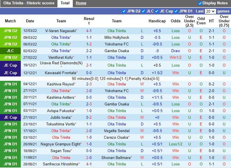The image size is (231, 168).
Task: Click the Mito Hollyhock team link
Action: click(117, 37)
